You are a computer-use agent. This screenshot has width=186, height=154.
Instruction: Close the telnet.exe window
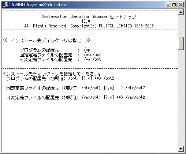[x=181, y=5]
